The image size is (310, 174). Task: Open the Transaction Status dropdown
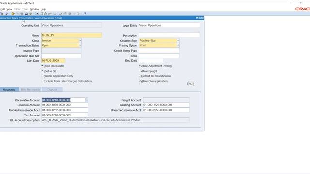(x=80, y=45)
